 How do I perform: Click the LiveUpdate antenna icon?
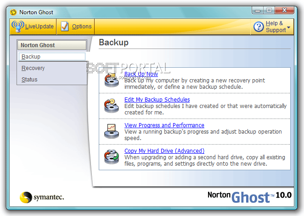(x=18, y=26)
